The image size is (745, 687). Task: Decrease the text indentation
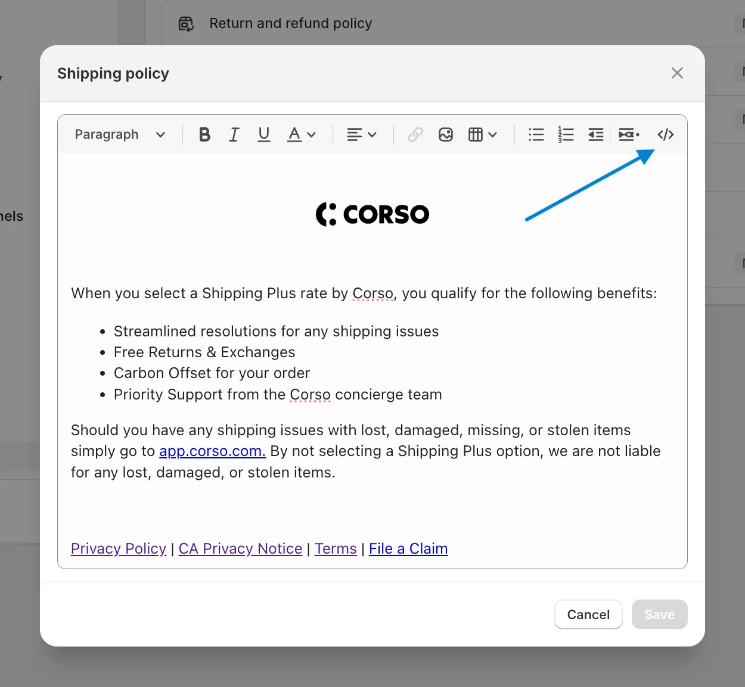coord(595,135)
